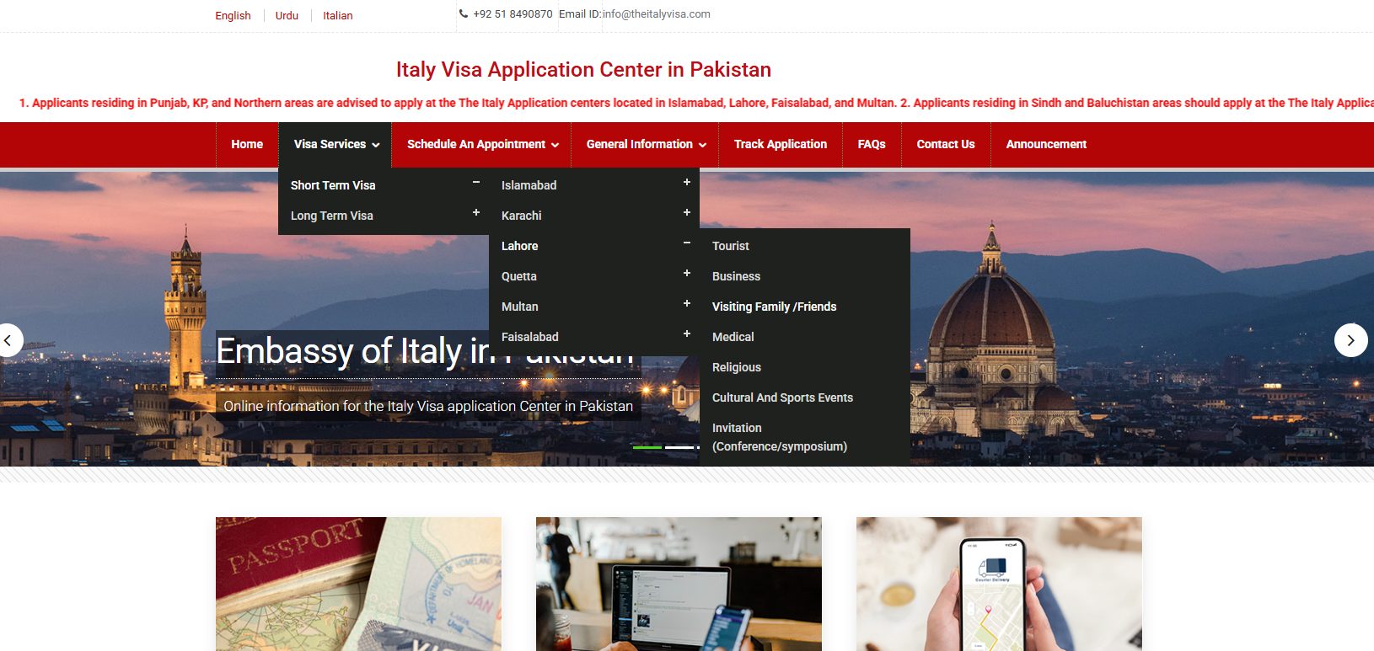Choose Faisalabad from the city submenu
The width and height of the screenshot is (1374, 651).
pyautogui.click(x=530, y=337)
